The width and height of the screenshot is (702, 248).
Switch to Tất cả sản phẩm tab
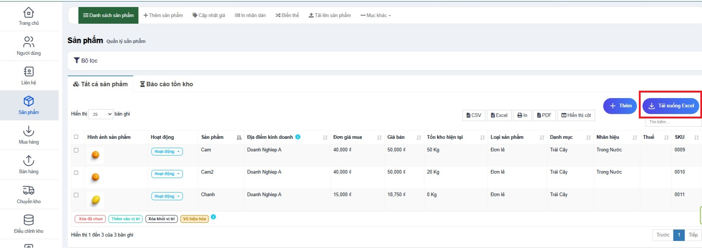point(100,84)
